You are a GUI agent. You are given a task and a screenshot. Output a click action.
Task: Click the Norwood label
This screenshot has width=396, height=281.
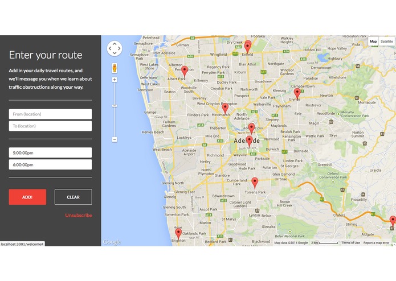[272, 139]
